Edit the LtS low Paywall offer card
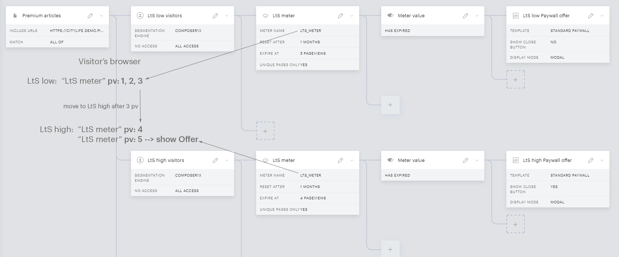Image resolution: width=619 pixels, height=257 pixels. [591, 16]
